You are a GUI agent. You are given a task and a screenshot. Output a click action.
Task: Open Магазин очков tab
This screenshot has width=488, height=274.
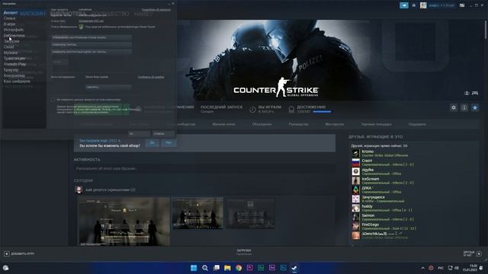pos(223,124)
